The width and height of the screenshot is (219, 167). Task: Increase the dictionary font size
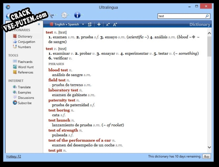coord(115,24)
